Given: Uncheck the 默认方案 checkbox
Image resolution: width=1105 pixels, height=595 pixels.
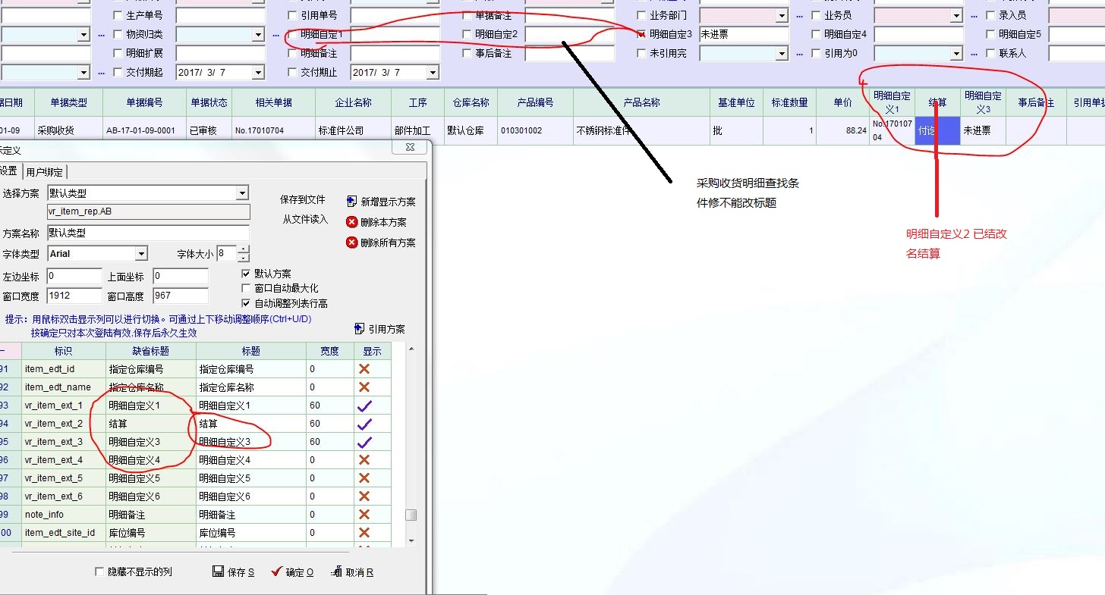Looking at the screenshot, I should 246,274.
